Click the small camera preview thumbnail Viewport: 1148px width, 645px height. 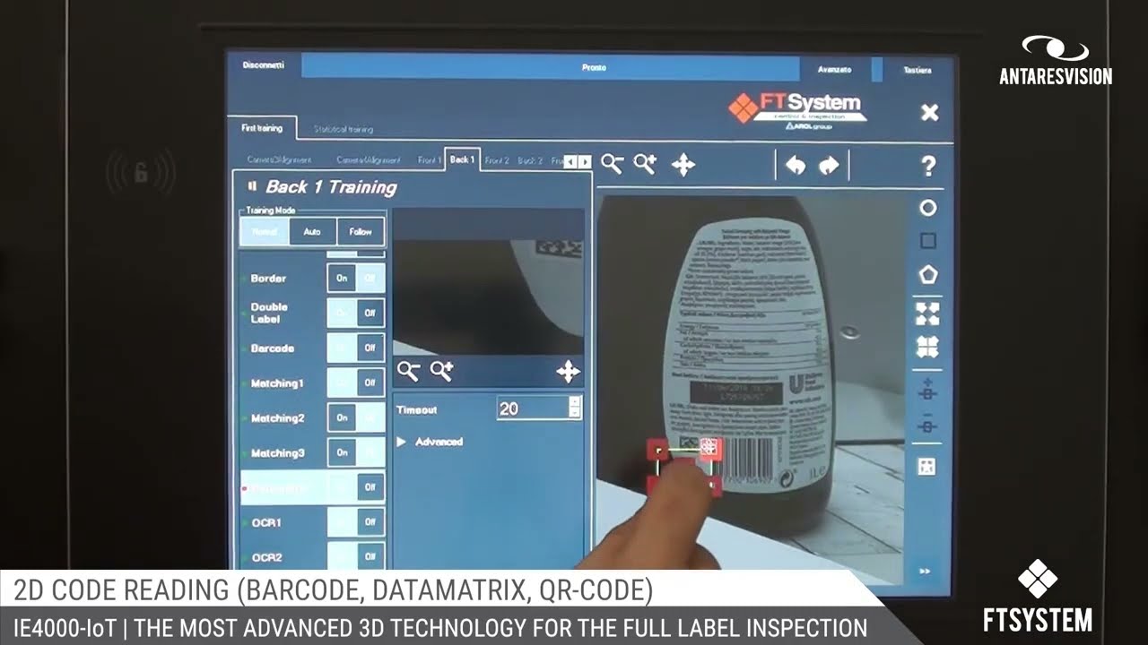point(489,282)
